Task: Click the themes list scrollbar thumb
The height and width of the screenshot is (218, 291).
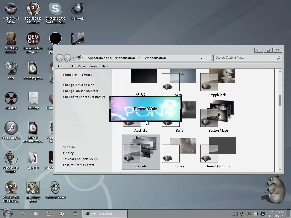Action: 280,100
